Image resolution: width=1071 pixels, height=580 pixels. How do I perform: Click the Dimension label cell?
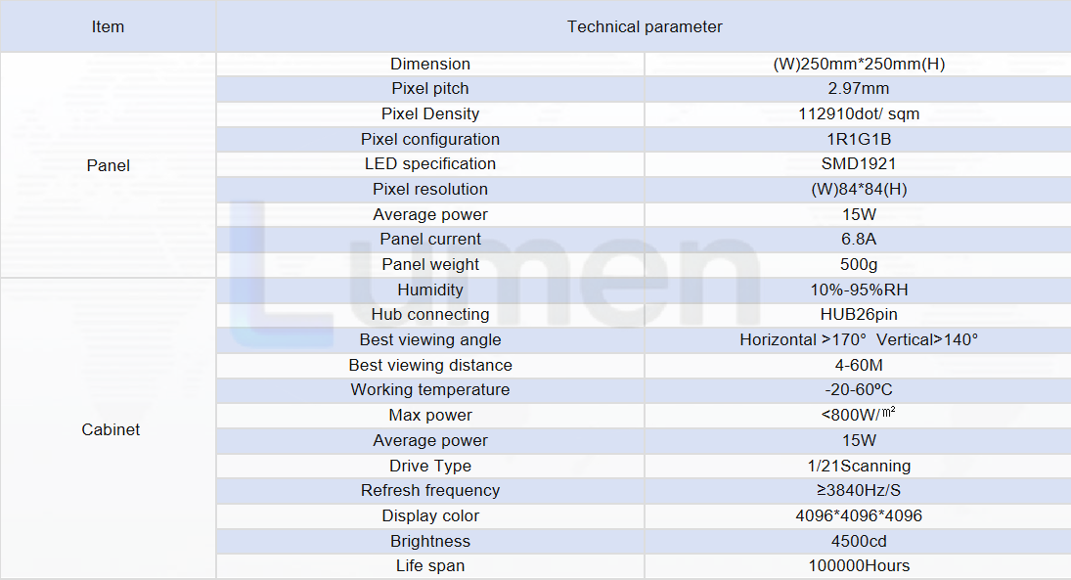[x=430, y=65]
